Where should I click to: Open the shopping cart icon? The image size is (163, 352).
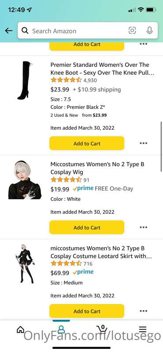click(102, 329)
